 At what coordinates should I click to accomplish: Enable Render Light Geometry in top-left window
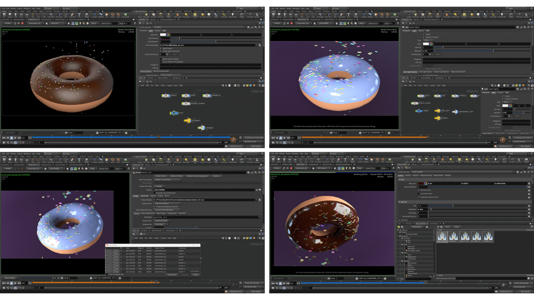[161, 59]
